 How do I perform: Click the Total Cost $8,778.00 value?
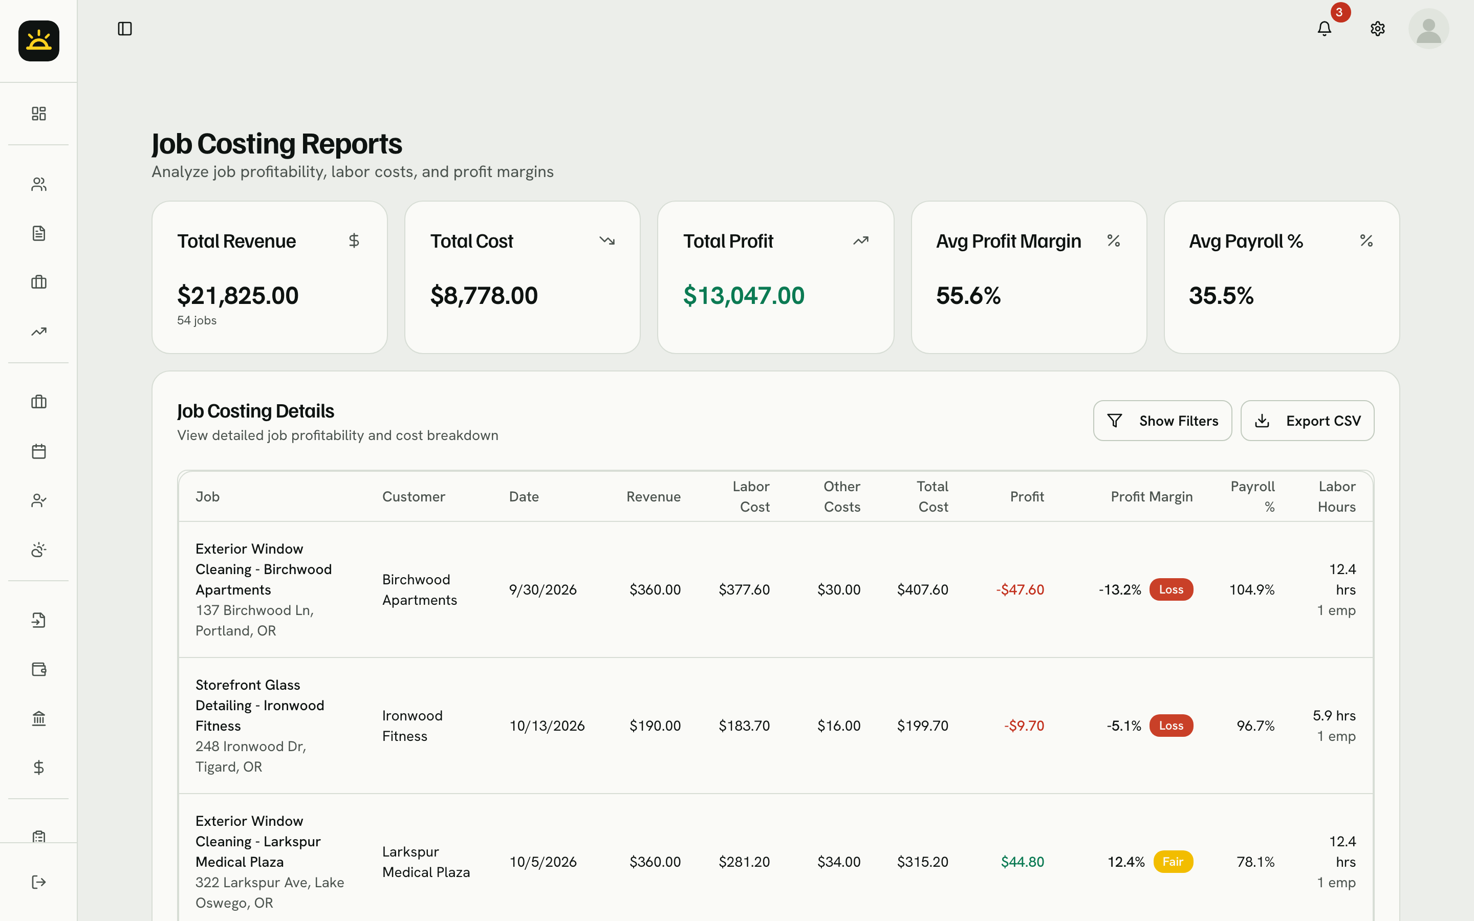click(x=484, y=295)
